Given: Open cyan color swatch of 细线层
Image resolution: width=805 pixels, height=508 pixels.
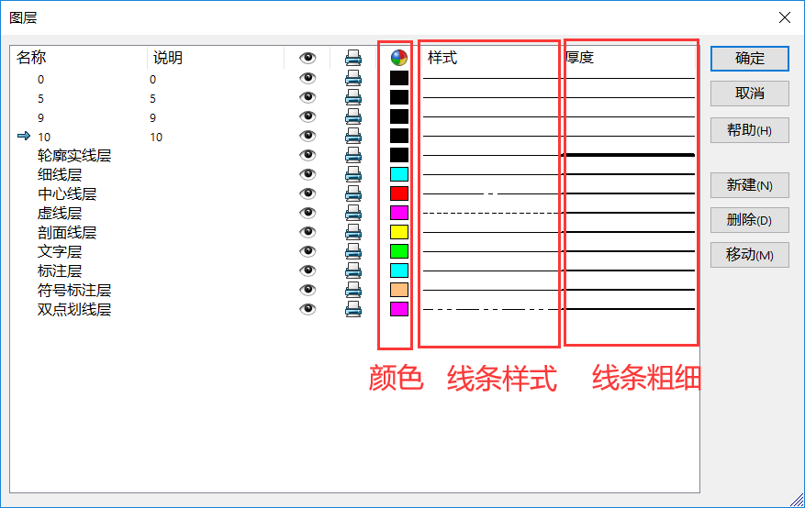Looking at the screenshot, I should click(x=399, y=174).
